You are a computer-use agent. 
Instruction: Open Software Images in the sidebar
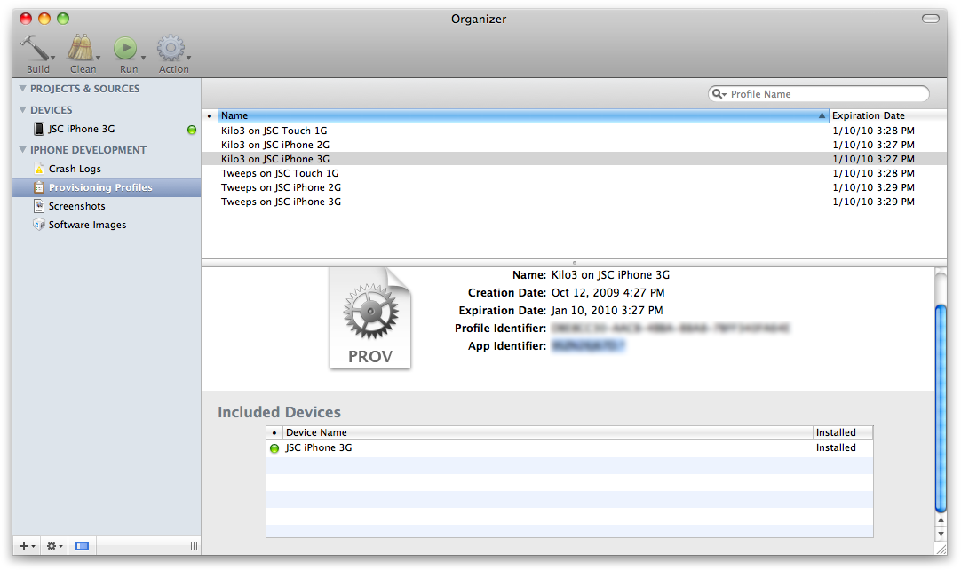pyautogui.click(x=87, y=225)
